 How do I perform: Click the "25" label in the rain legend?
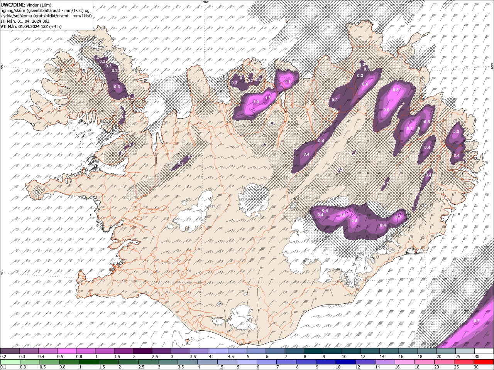point(457,367)
